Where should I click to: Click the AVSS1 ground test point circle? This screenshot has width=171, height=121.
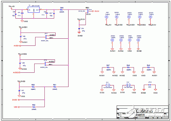pos(112,40)
